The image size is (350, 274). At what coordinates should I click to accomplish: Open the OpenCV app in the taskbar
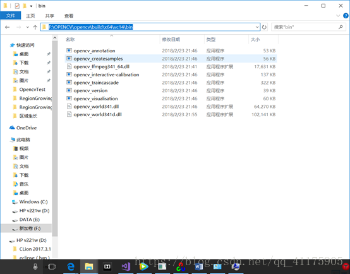tap(181, 266)
